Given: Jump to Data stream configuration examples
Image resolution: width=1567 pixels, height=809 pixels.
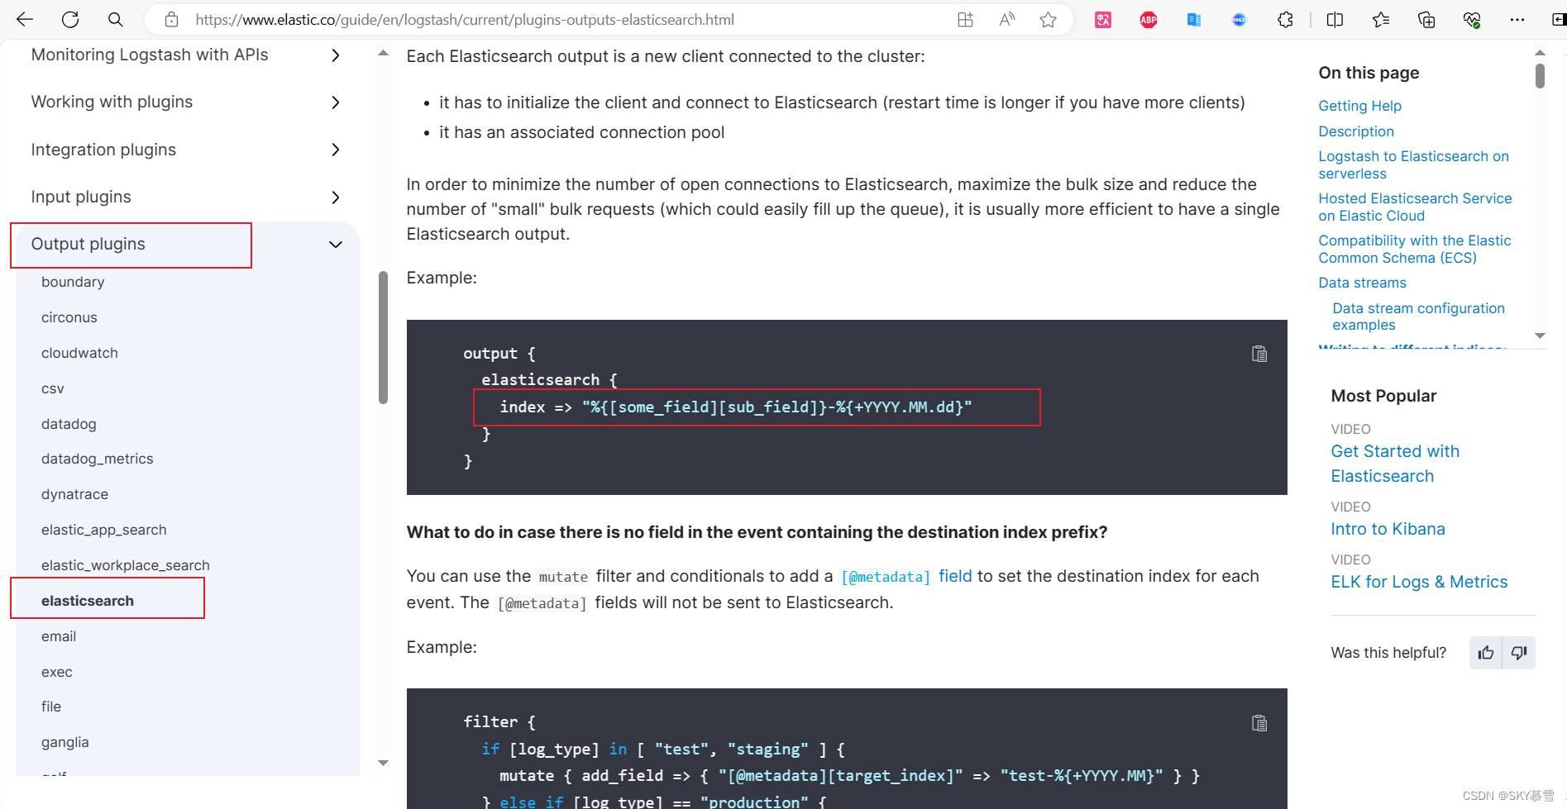Looking at the screenshot, I should tap(1418, 316).
